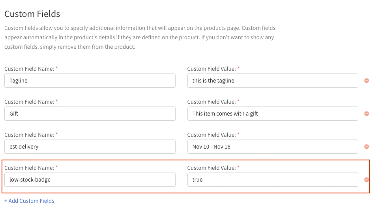
Task: Select the Gift name input field
Action: pyautogui.click(x=90, y=114)
